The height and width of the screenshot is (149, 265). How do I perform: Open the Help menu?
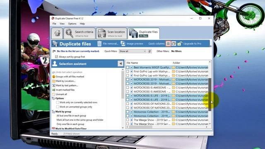(x=82, y=24)
